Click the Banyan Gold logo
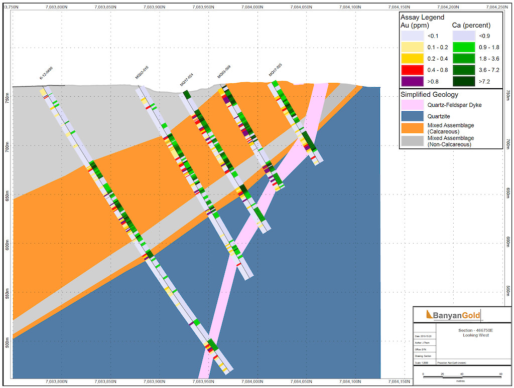The image size is (514, 388). [x=453, y=315]
